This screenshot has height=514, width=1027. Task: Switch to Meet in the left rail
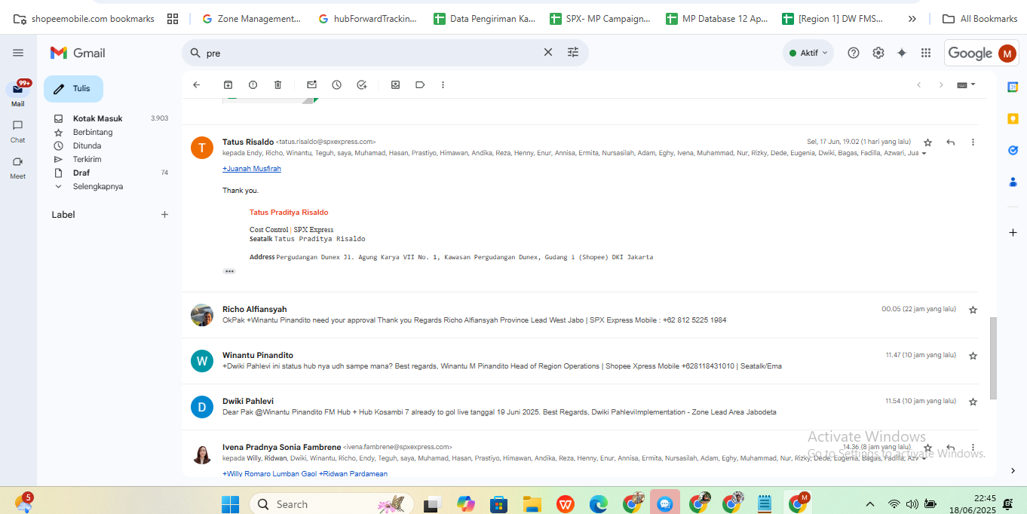pos(18,167)
